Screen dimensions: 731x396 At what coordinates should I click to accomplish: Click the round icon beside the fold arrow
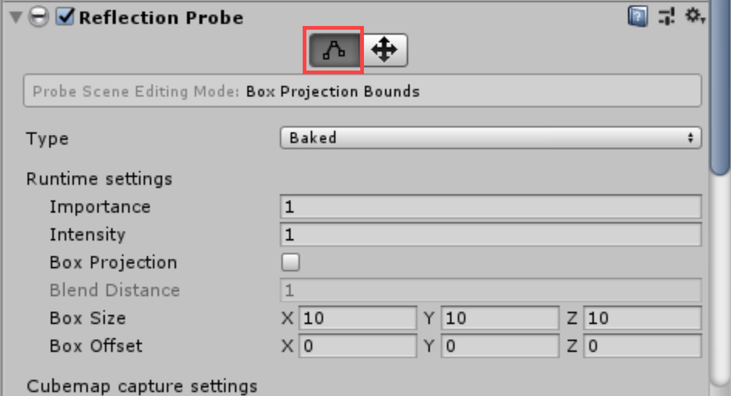38,18
